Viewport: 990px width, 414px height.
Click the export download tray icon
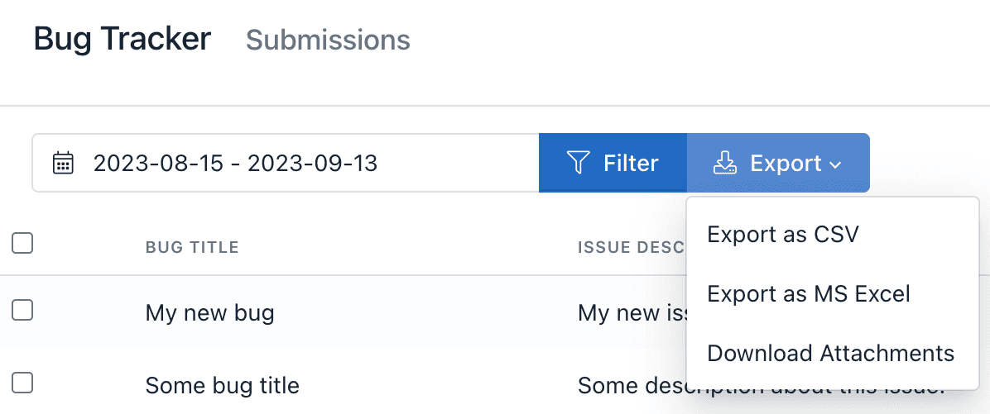coord(725,163)
